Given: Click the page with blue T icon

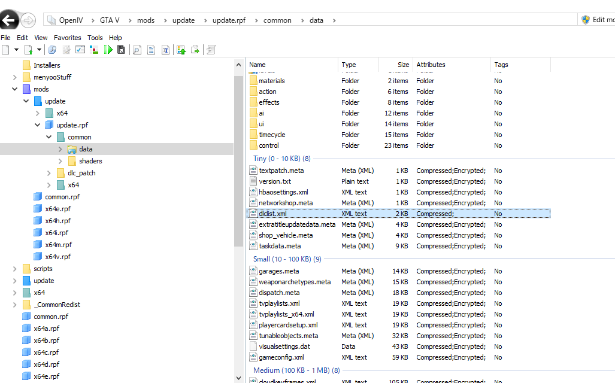Looking at the screenshot, I should [x=166, y=50].
